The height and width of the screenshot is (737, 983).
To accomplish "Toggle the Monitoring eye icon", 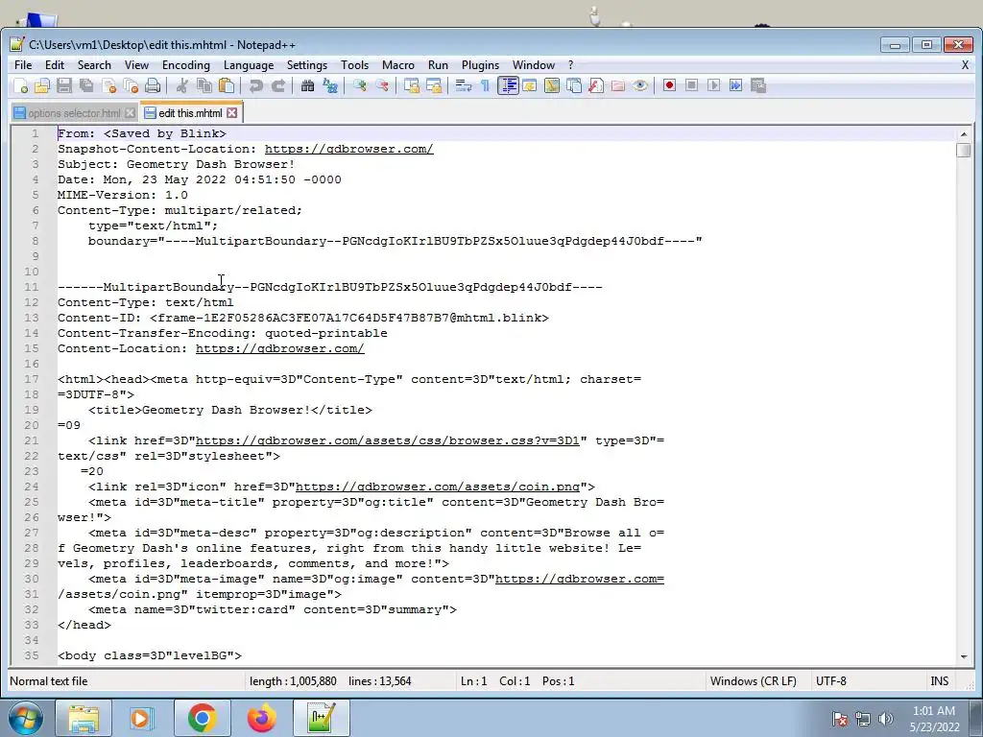I will tap(639, 85).
